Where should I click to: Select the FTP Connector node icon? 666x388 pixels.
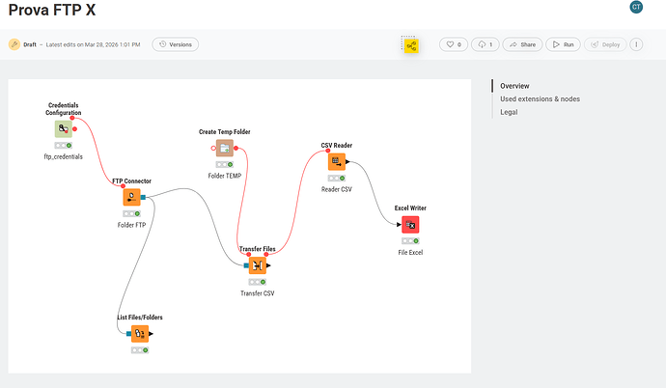[x=131, y=197]
